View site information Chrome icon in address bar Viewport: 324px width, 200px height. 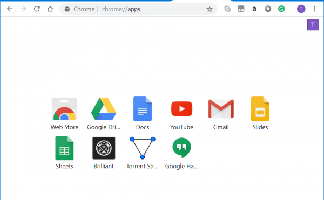pos(67,9)
